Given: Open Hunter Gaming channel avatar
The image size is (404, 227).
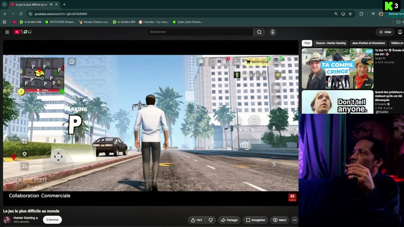Looking at the screenshot, I should pyautogui.click(x=7, y=220).
